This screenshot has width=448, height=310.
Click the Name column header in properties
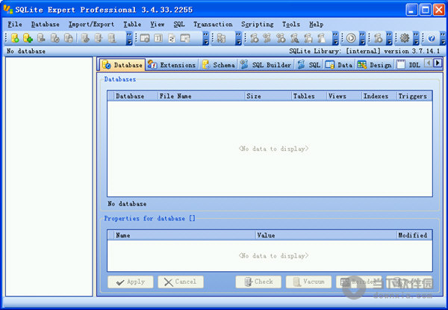184,235
